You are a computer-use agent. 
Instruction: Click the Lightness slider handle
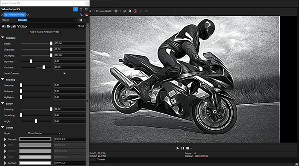tap(31, 61)
